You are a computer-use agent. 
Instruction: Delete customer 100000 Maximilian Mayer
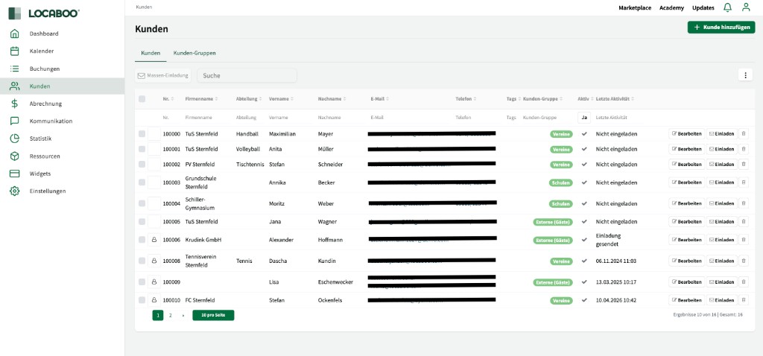(x=744, y=134)
